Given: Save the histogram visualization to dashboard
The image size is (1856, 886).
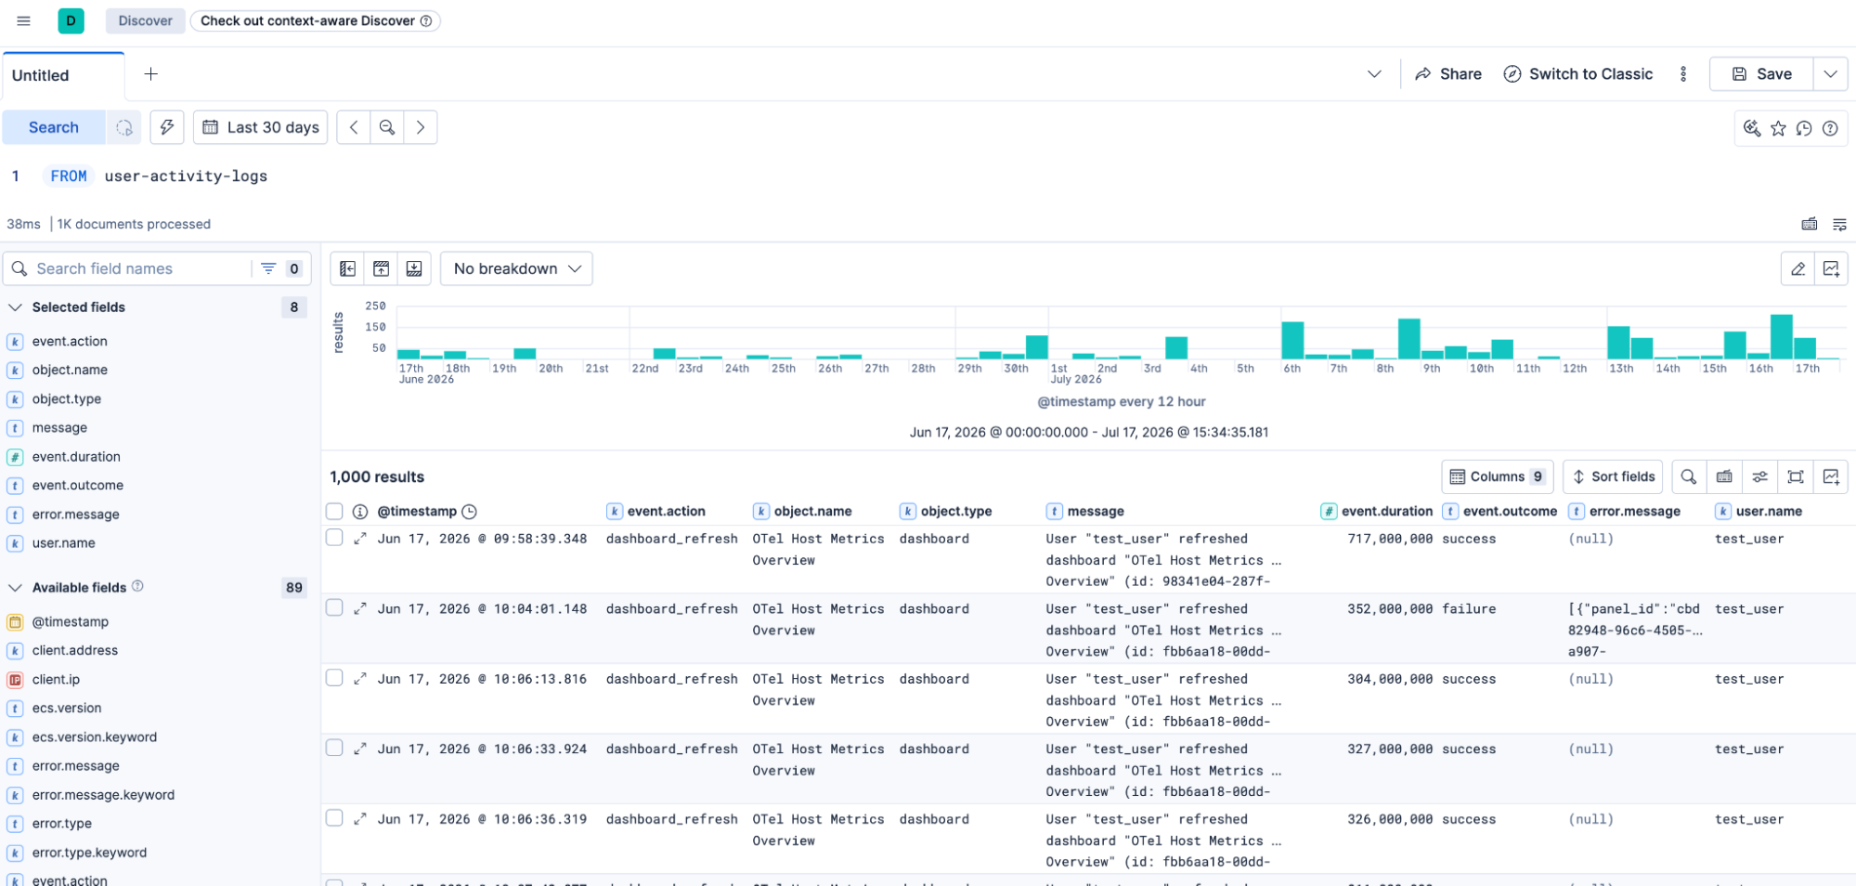Looking at the screenshot, I should (1831, 268).
